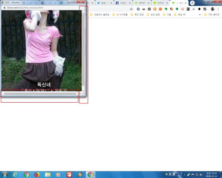Image resolution: width=222 pixels, height=178 pixels.
Task: Click the dark image-picture extension icon
Action: point(205,9)
